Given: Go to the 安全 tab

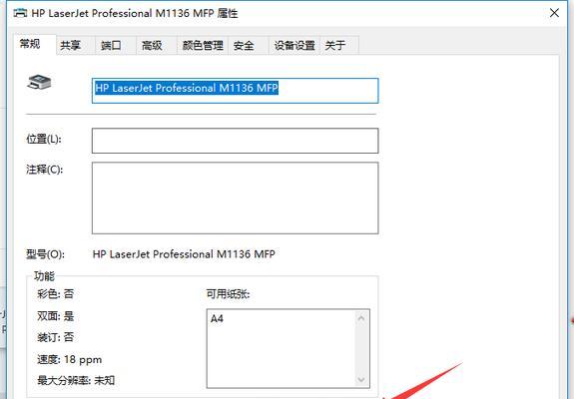Looking at the screenshot, I should click(x=244, y=45).
